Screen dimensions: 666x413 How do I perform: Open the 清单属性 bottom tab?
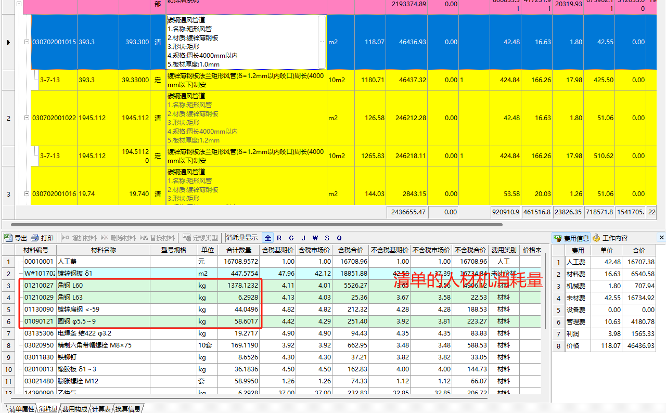tap(21, 409)
